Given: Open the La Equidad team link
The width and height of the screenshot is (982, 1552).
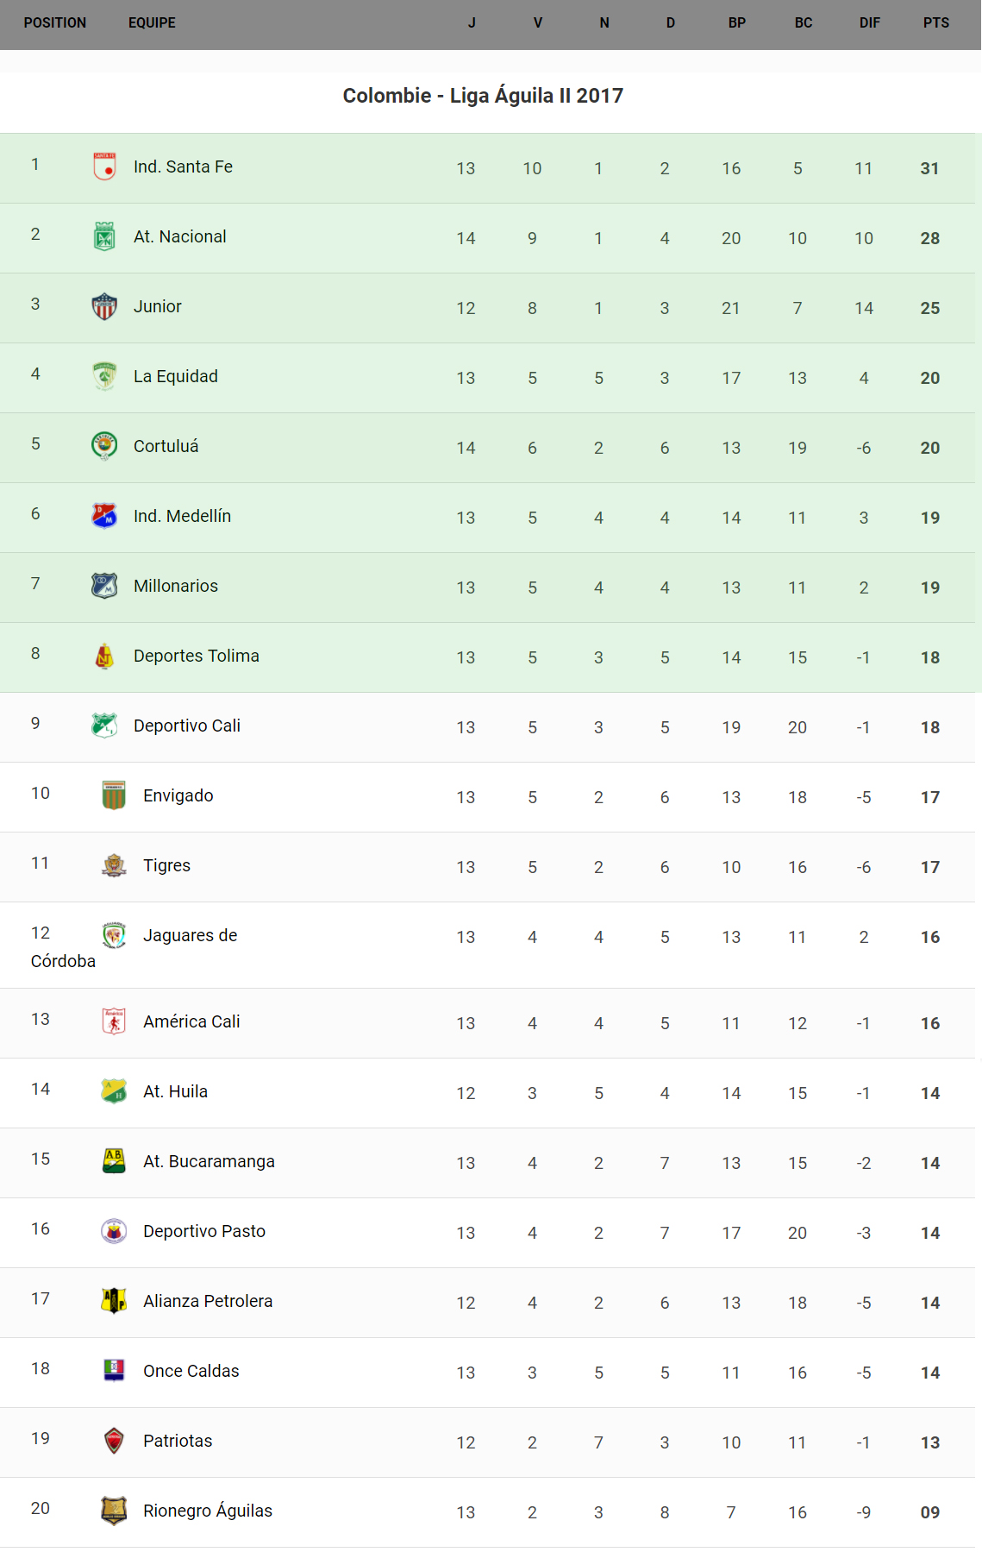Looking at the screenshot, I should (176, 376).
